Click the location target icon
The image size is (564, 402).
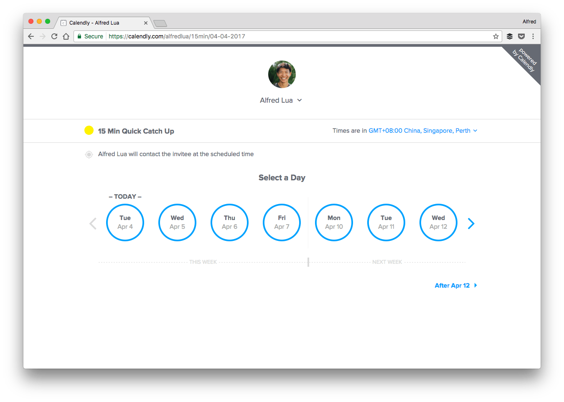coord(89,154)
